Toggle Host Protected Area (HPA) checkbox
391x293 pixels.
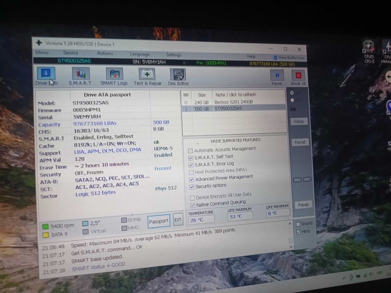tap(191, 172)
